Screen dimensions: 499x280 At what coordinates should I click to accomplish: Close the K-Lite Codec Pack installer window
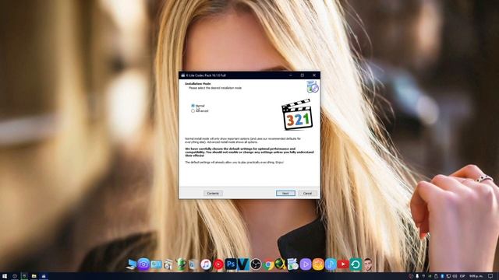[x=314, y=75]
